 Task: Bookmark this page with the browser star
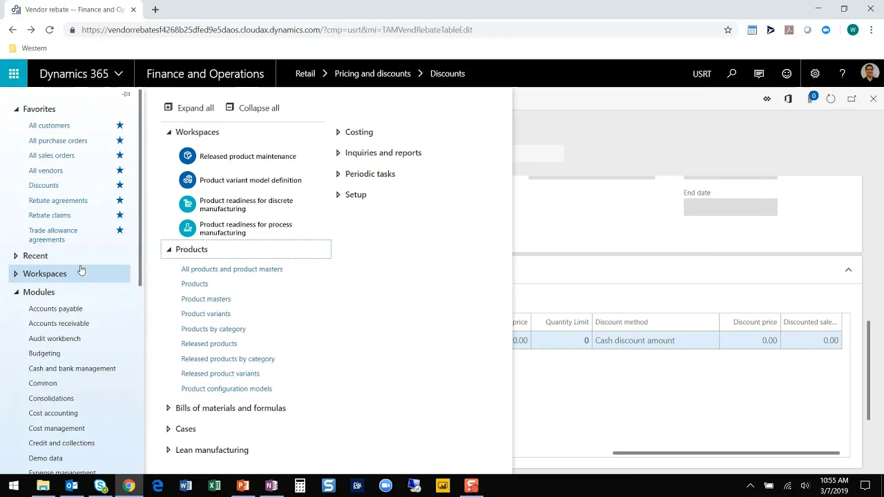click(728, 30)
